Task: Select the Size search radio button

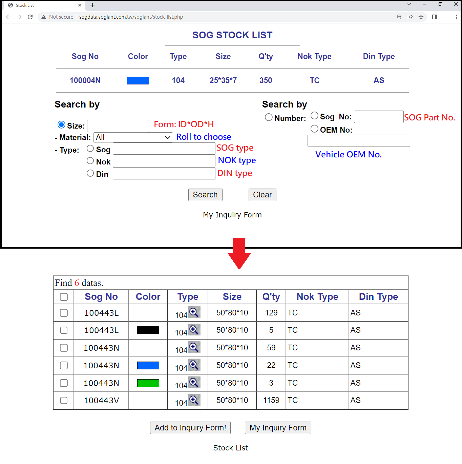Action: [61, 125]
